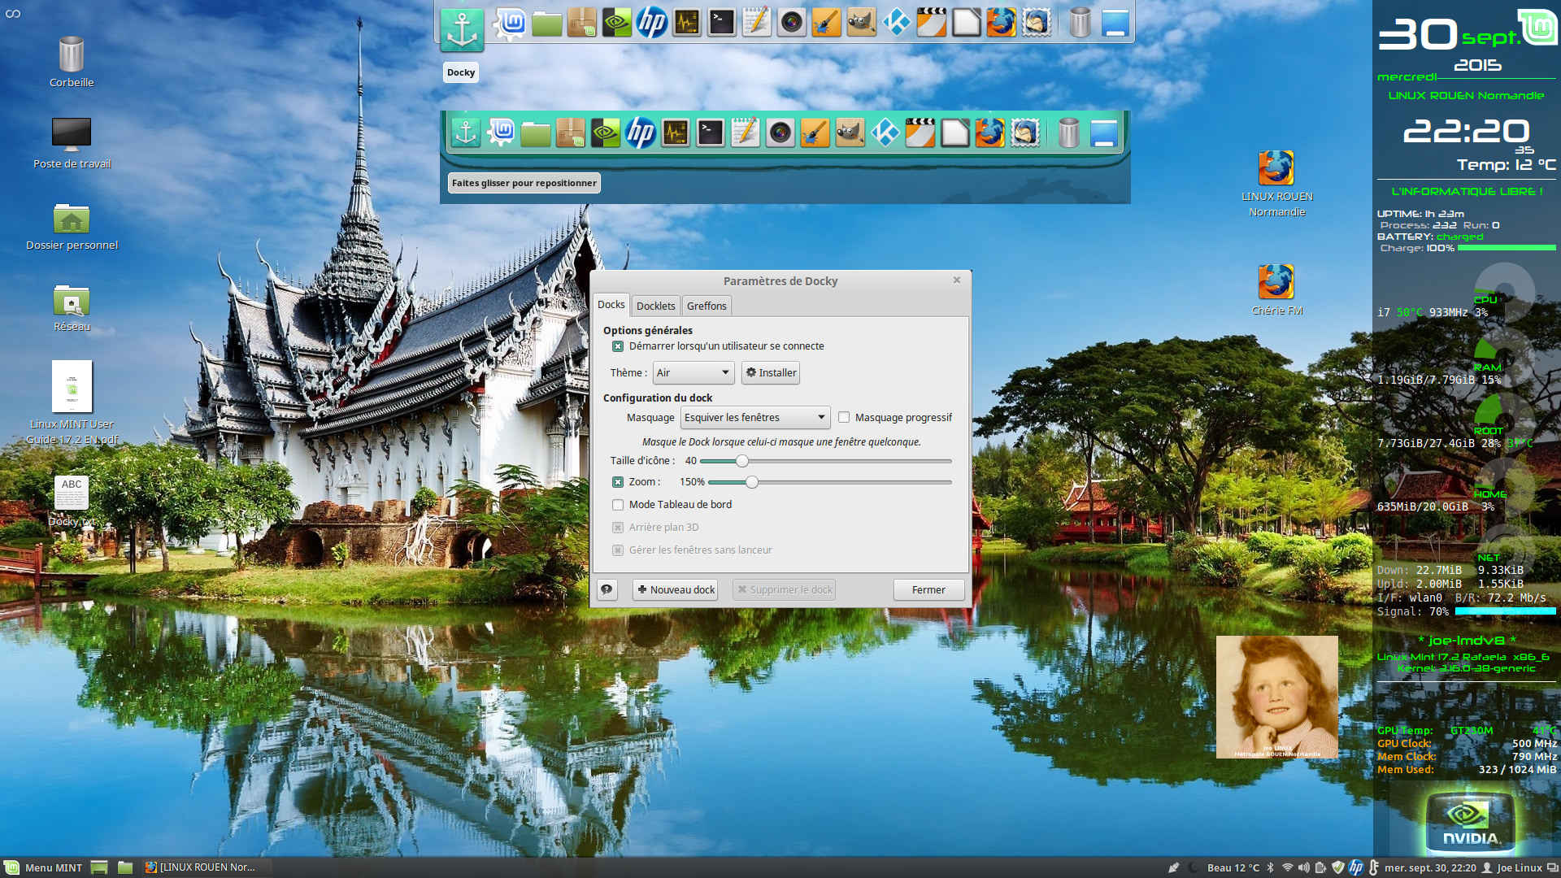The image size is (1561, 878).
Task: Open HP icon in the top dock
Action: tap(652, 23)
